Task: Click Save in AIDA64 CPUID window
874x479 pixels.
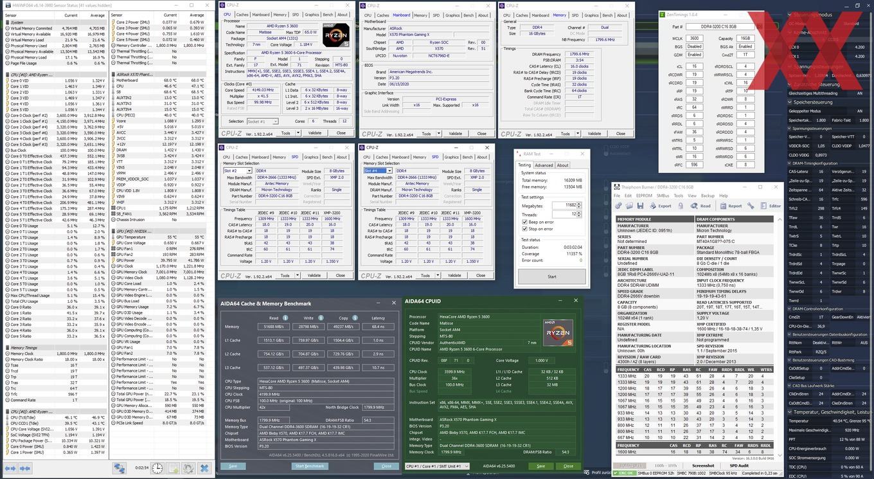Action: point(540,466)
